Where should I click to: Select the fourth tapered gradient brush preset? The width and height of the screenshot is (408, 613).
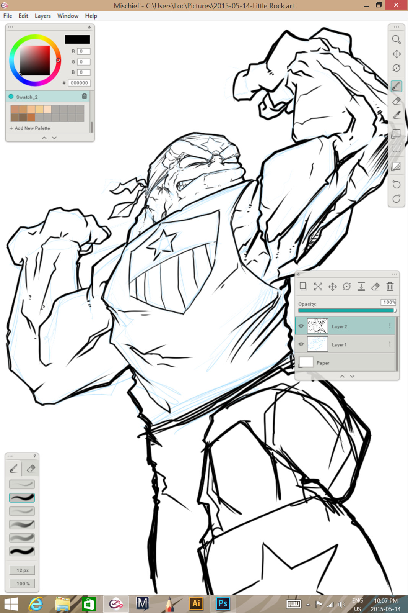click(22, 524)
